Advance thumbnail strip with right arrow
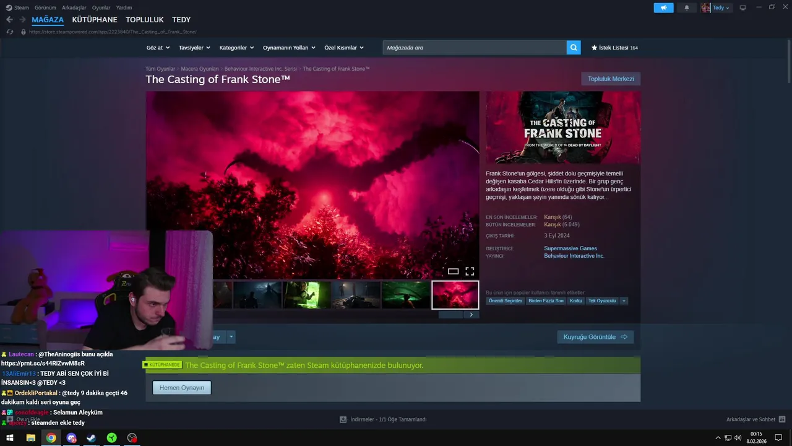Screen dimensions: 792x446 (471, 315)
